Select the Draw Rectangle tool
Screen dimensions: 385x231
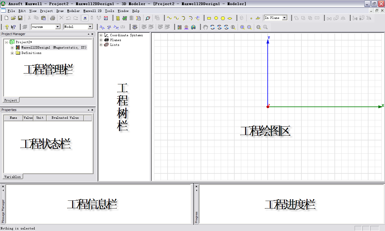click(209, 18)
